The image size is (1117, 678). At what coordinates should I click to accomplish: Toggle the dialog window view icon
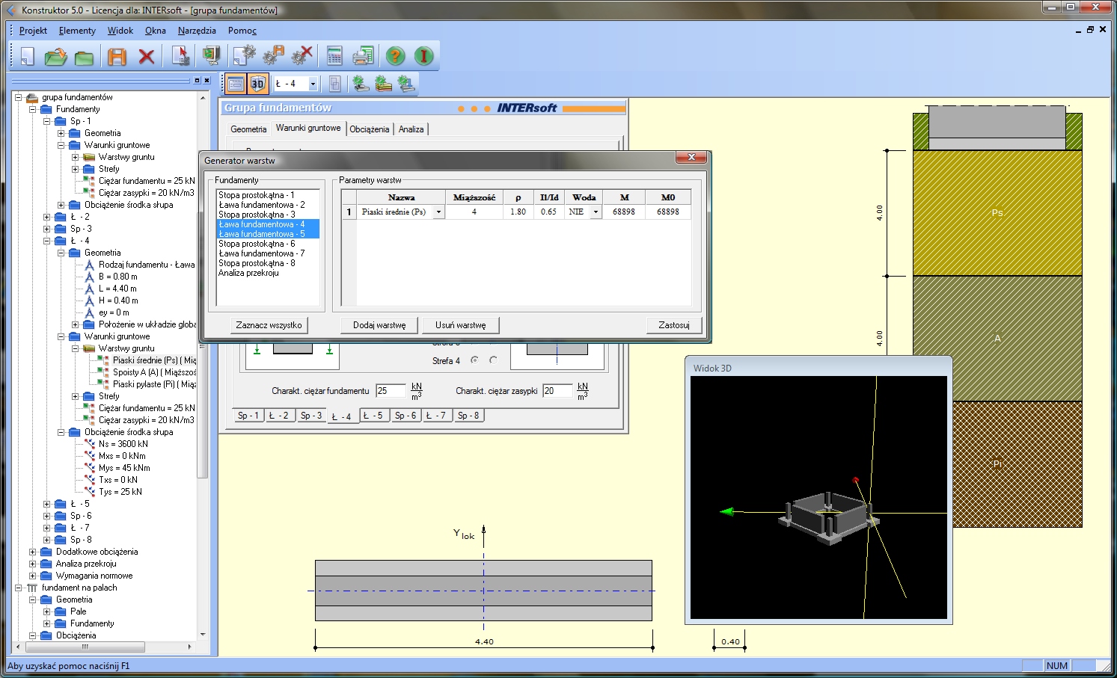[236, 84]
